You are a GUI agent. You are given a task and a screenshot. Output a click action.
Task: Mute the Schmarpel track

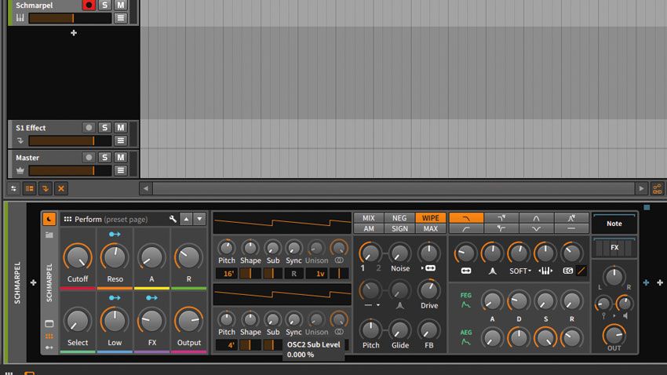point(121,5)
